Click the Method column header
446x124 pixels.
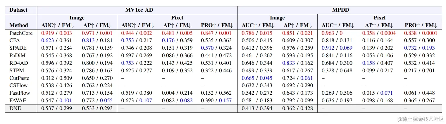coord(19,25)
